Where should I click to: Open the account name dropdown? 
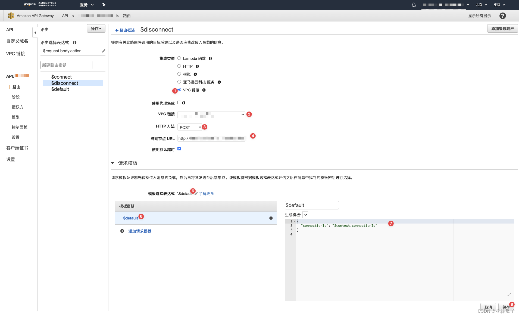click(446, 5)
